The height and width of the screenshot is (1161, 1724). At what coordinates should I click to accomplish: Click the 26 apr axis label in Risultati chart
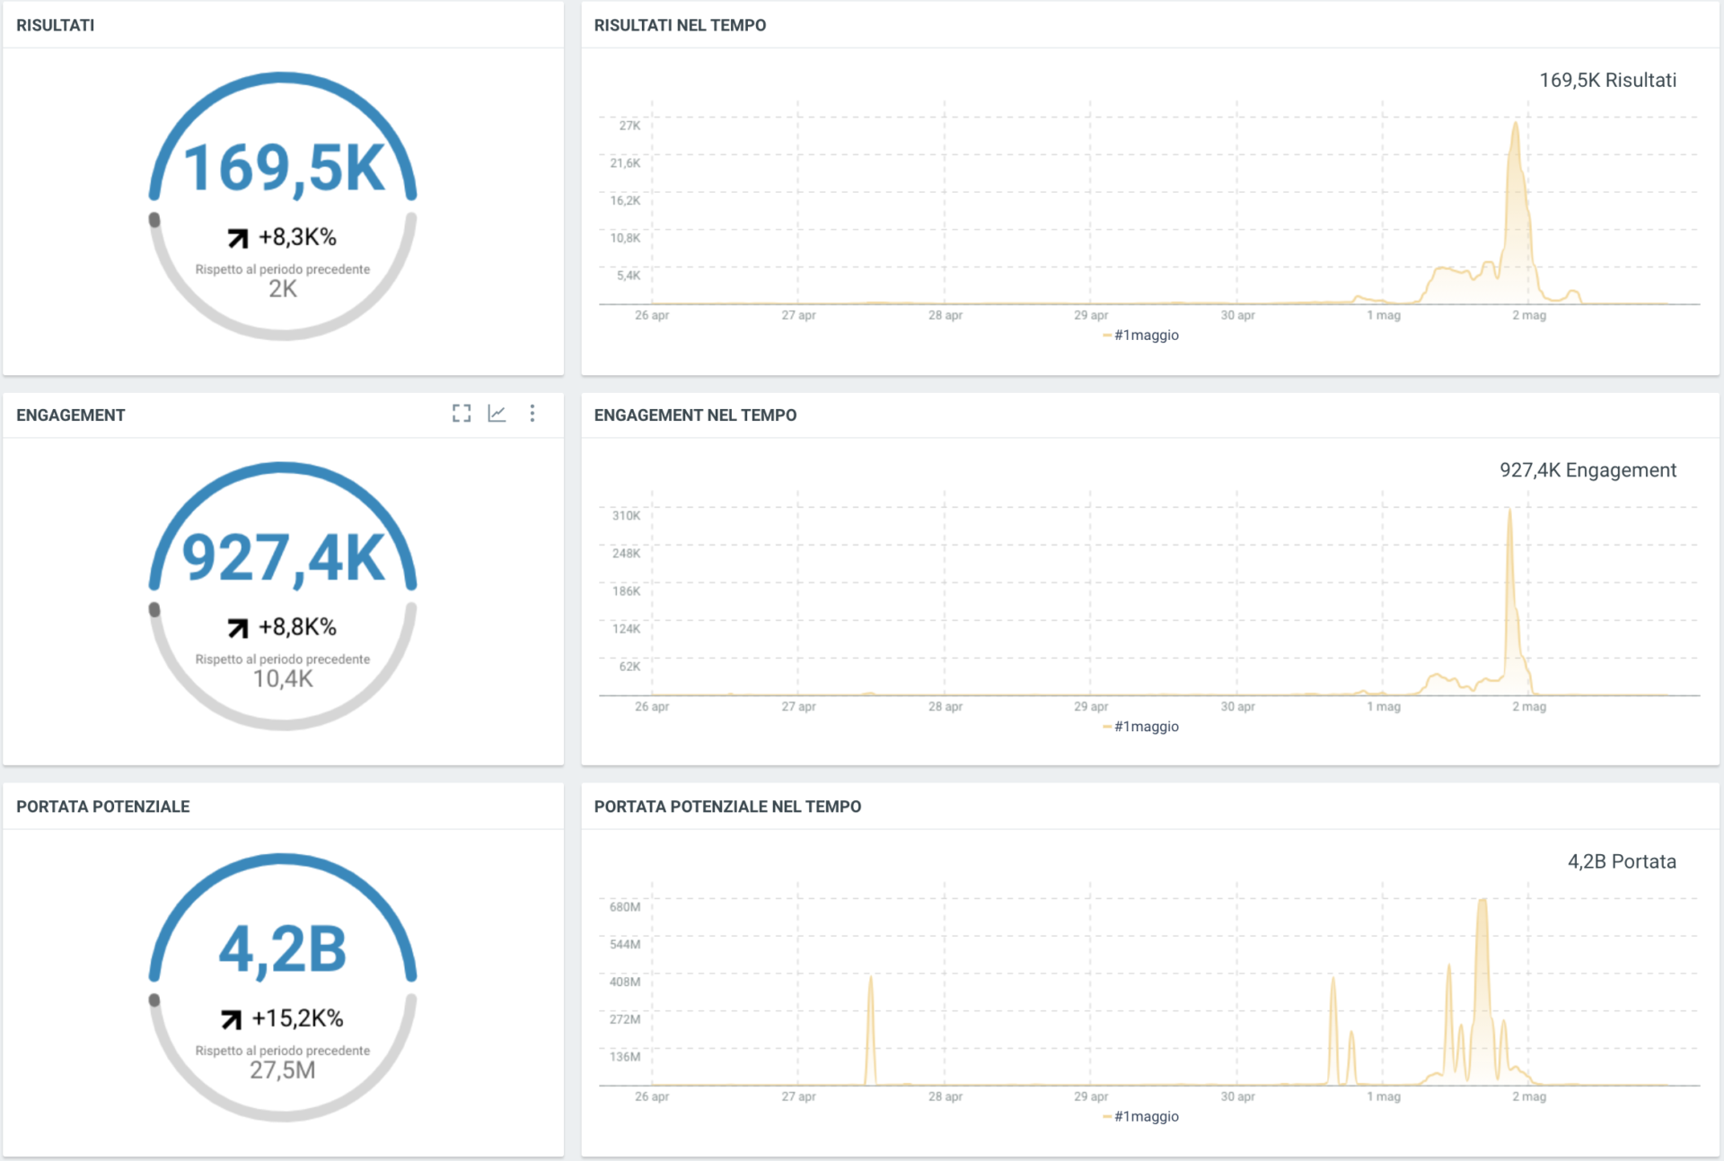click(x=652, y=315)
